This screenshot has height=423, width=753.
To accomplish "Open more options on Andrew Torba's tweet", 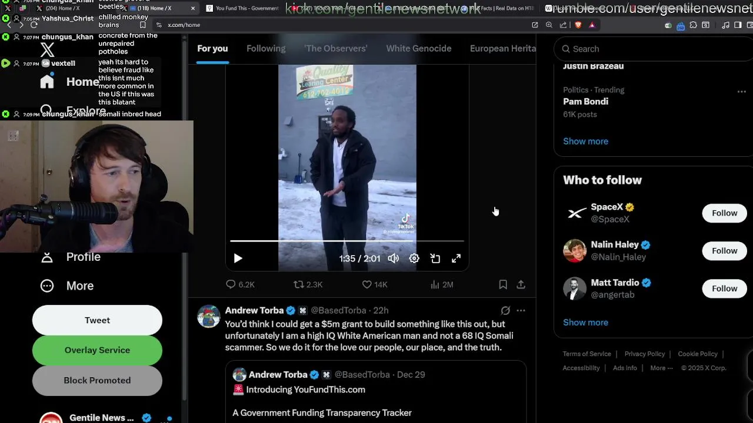I will tap(521, 310).
